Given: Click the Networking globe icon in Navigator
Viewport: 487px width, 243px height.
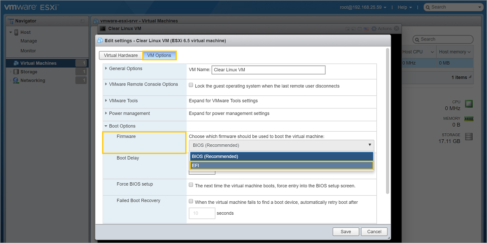Looking at the screenshot, I should click(16, 81).
